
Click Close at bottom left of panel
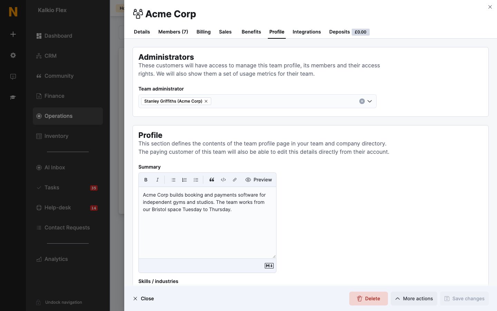144,299
